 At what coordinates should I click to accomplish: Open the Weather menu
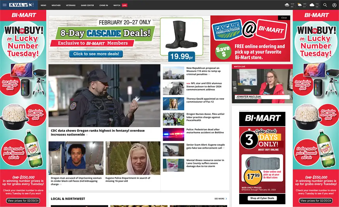pos(56,5)
